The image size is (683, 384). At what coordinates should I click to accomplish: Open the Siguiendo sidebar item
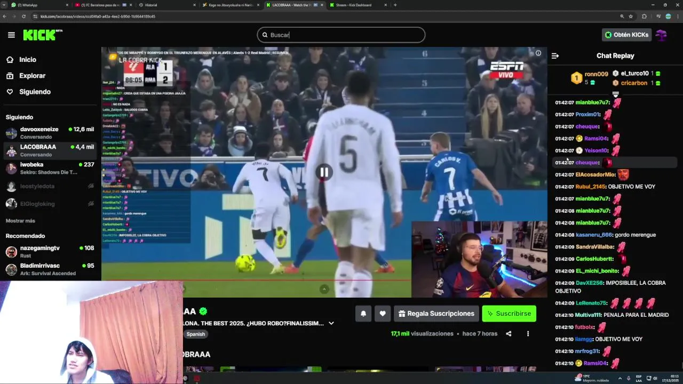coord(35,92)
